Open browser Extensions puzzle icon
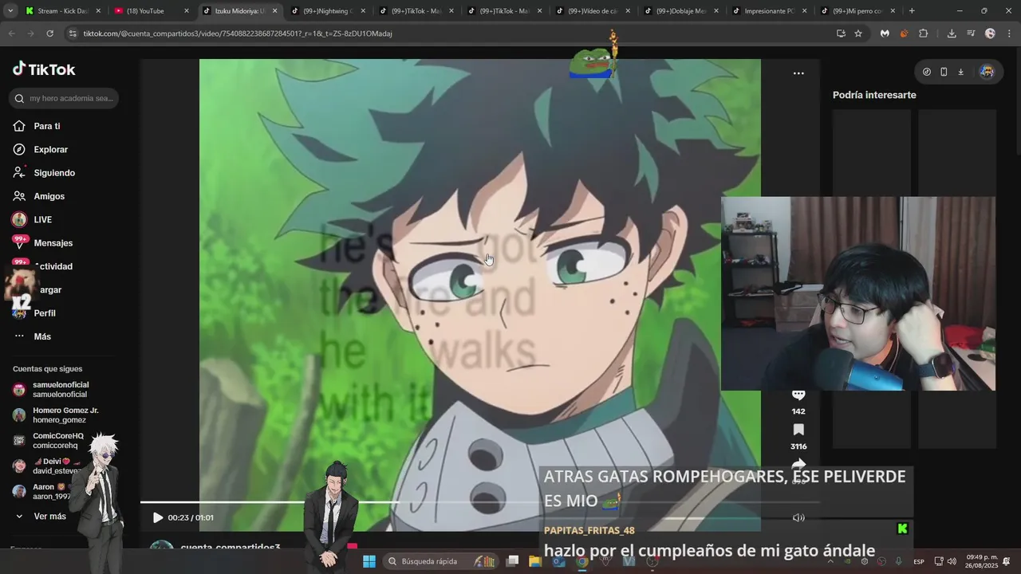 click(923, 33)
